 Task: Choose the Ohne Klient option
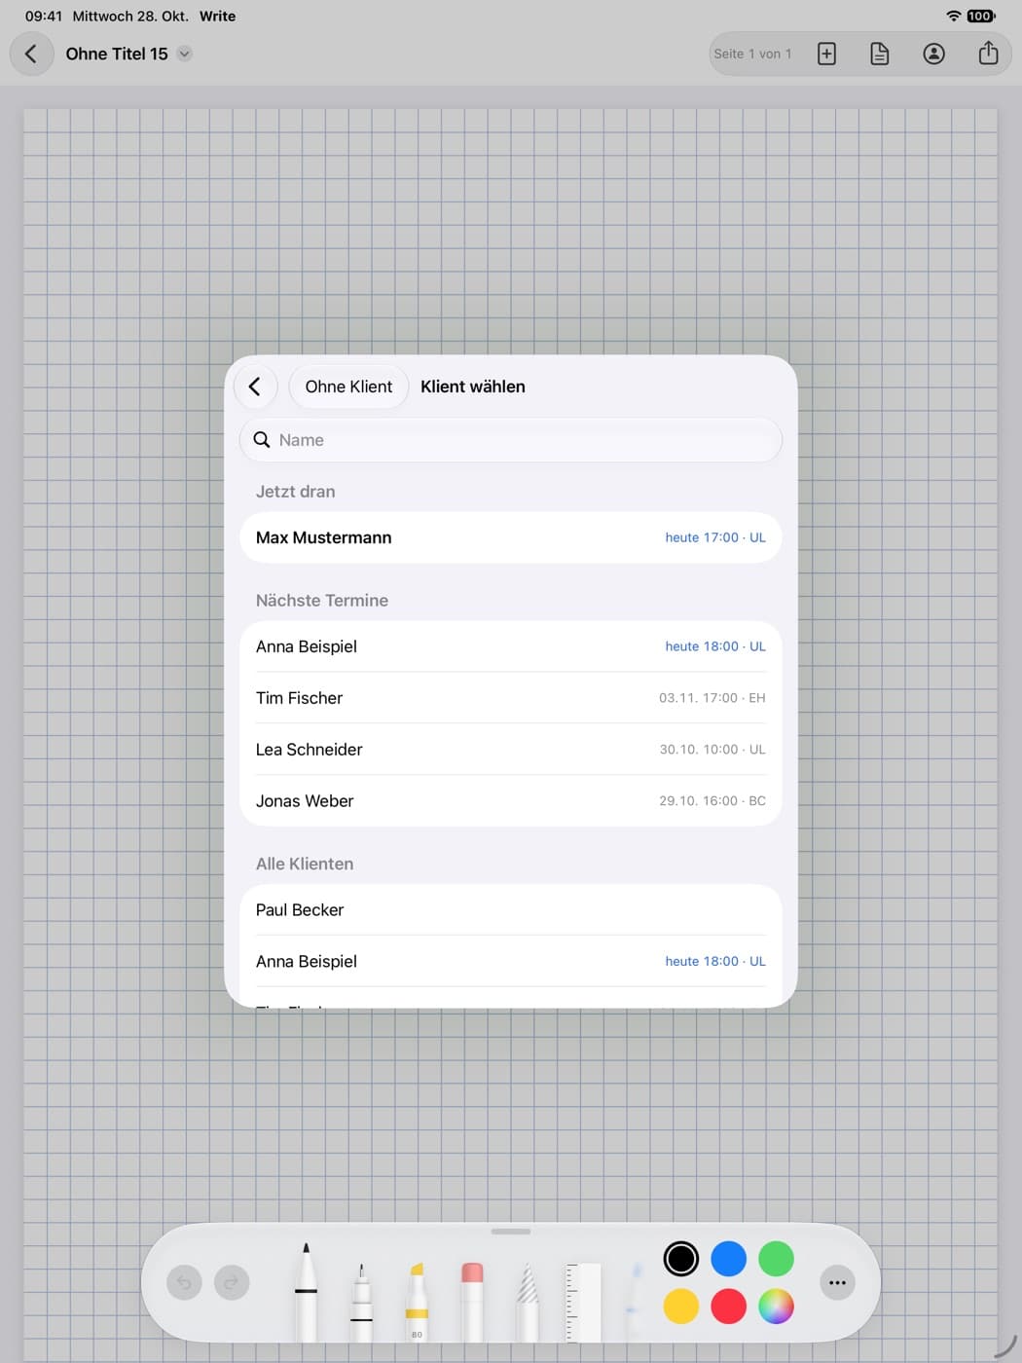click(x=348, y=387)
